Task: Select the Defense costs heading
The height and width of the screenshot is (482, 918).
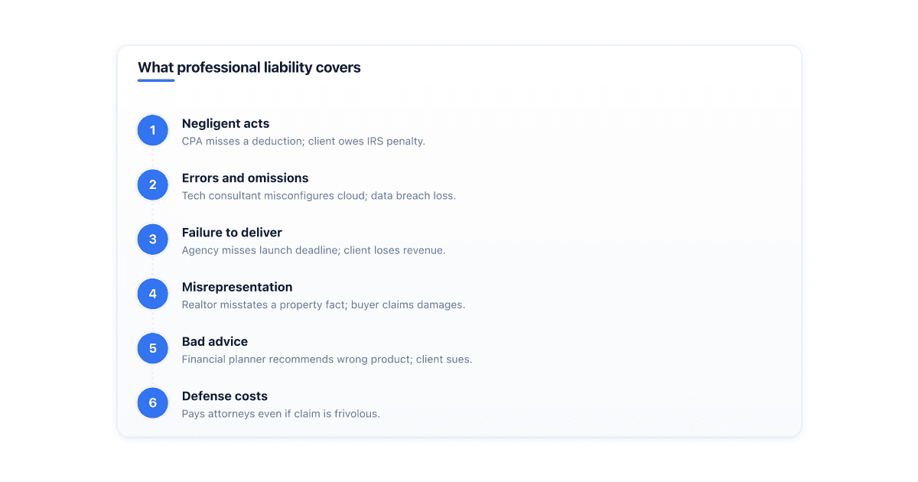Action: click(x=225, y=396)
